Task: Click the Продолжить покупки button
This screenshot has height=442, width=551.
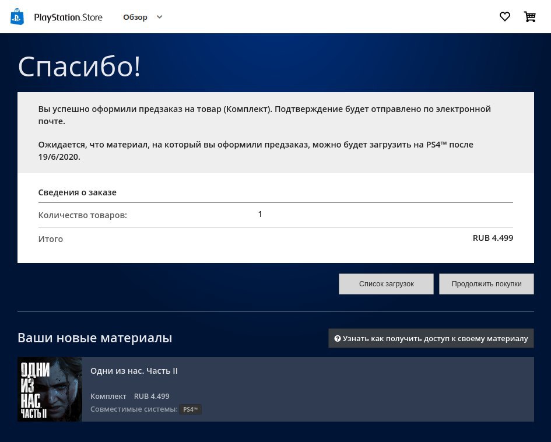Action: point(486,284)
